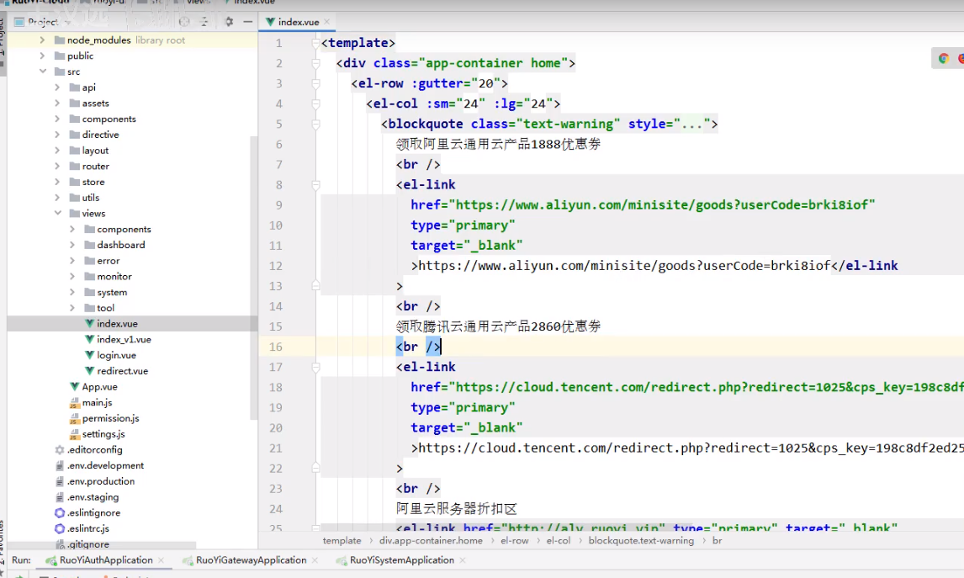
Task: Open the page in Chrome via browser icon
Action: click(944, 58)
